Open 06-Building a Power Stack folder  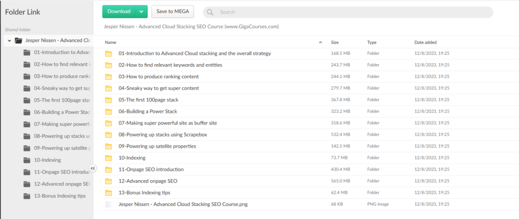pos(149,111)
